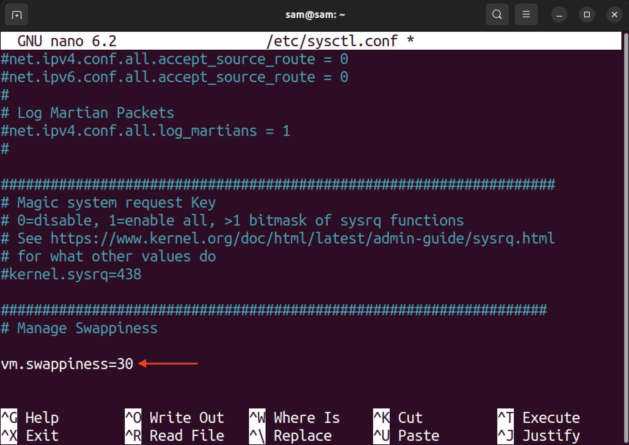This screenshot has height=445, width=629.
Task: Minimize the terminal window
Action: pyautogui.click(x=559, y=15)
